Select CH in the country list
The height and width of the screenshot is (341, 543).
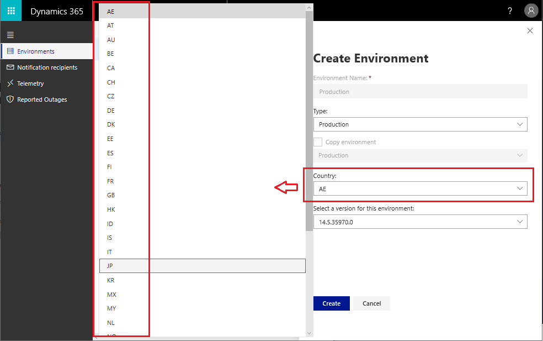pos(202,82)
